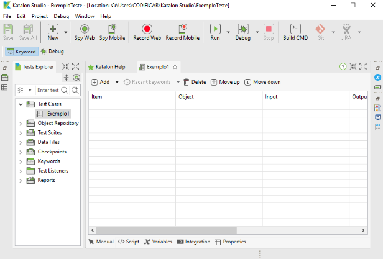Open the Project menu

[x=40, y=16]
